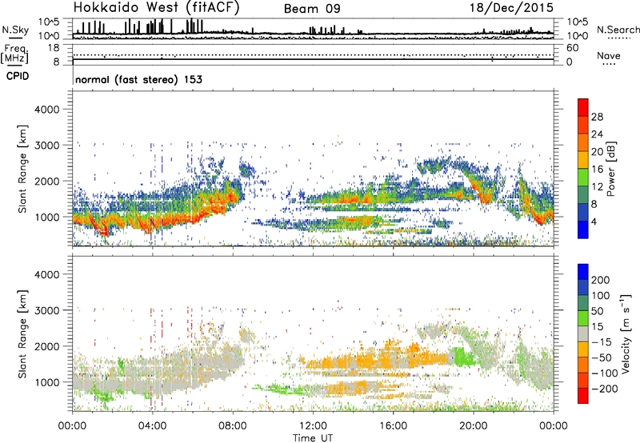Image resolution: width=640 pixels, height=443 pixels.
Task: Click the '4000' range tick on power panel
Action: click(46, 110)
